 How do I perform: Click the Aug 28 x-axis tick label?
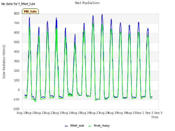point(104,113)
